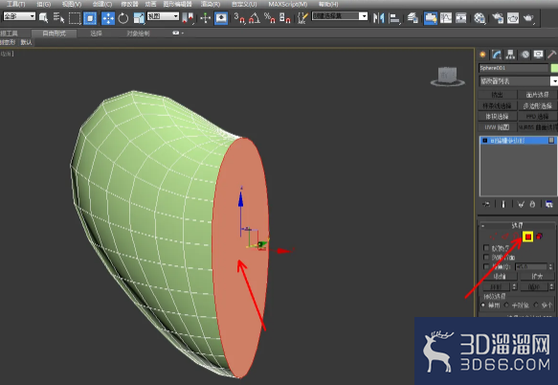Edit the Sphere001 object name field
The image size is (558, 385).
514,68
